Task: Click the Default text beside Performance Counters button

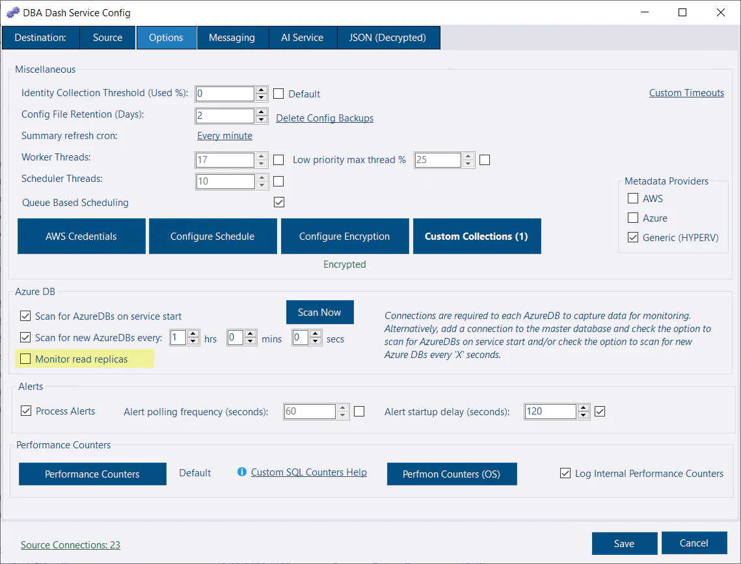Action: click(x=195, y=473)
